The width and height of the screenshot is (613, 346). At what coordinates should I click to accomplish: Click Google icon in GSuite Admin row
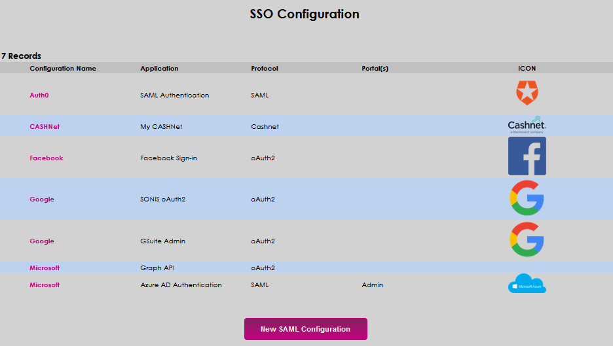pyautogui.click(x=527, y=240)
